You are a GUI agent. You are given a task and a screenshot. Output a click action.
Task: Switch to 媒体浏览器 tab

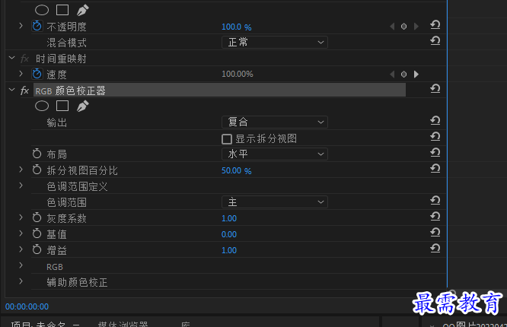pyautogui.click(x=123, y=324)
